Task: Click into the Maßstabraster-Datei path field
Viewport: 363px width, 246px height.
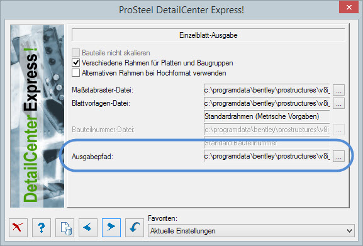Action: (x=267, y=90)
